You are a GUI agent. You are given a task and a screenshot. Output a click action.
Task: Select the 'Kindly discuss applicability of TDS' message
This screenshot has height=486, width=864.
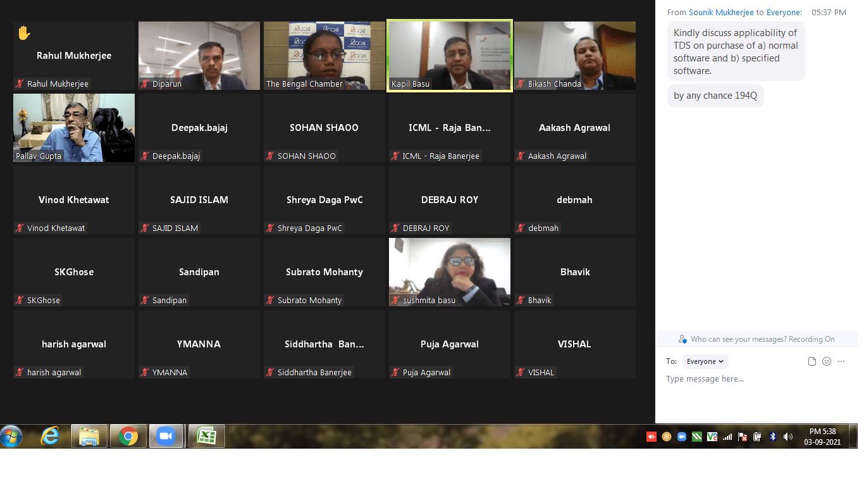click(736, 51)
